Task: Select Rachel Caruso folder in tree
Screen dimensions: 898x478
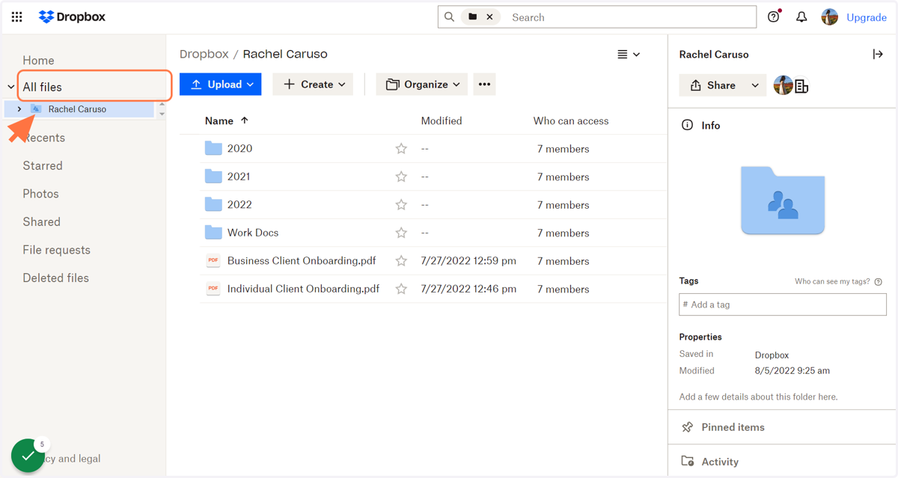Action: pyautogui.click(x=77, y=109)
